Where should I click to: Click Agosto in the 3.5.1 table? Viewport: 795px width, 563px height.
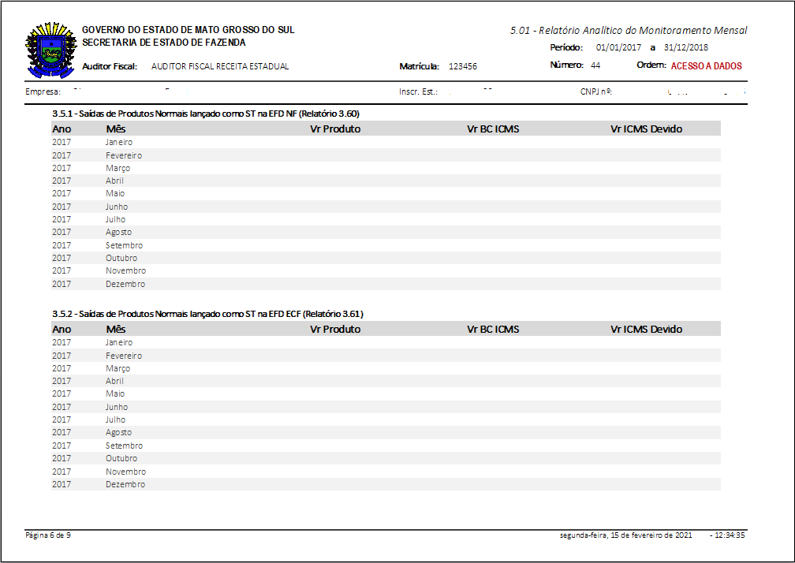pyautogui.click(x=119, y=232)
